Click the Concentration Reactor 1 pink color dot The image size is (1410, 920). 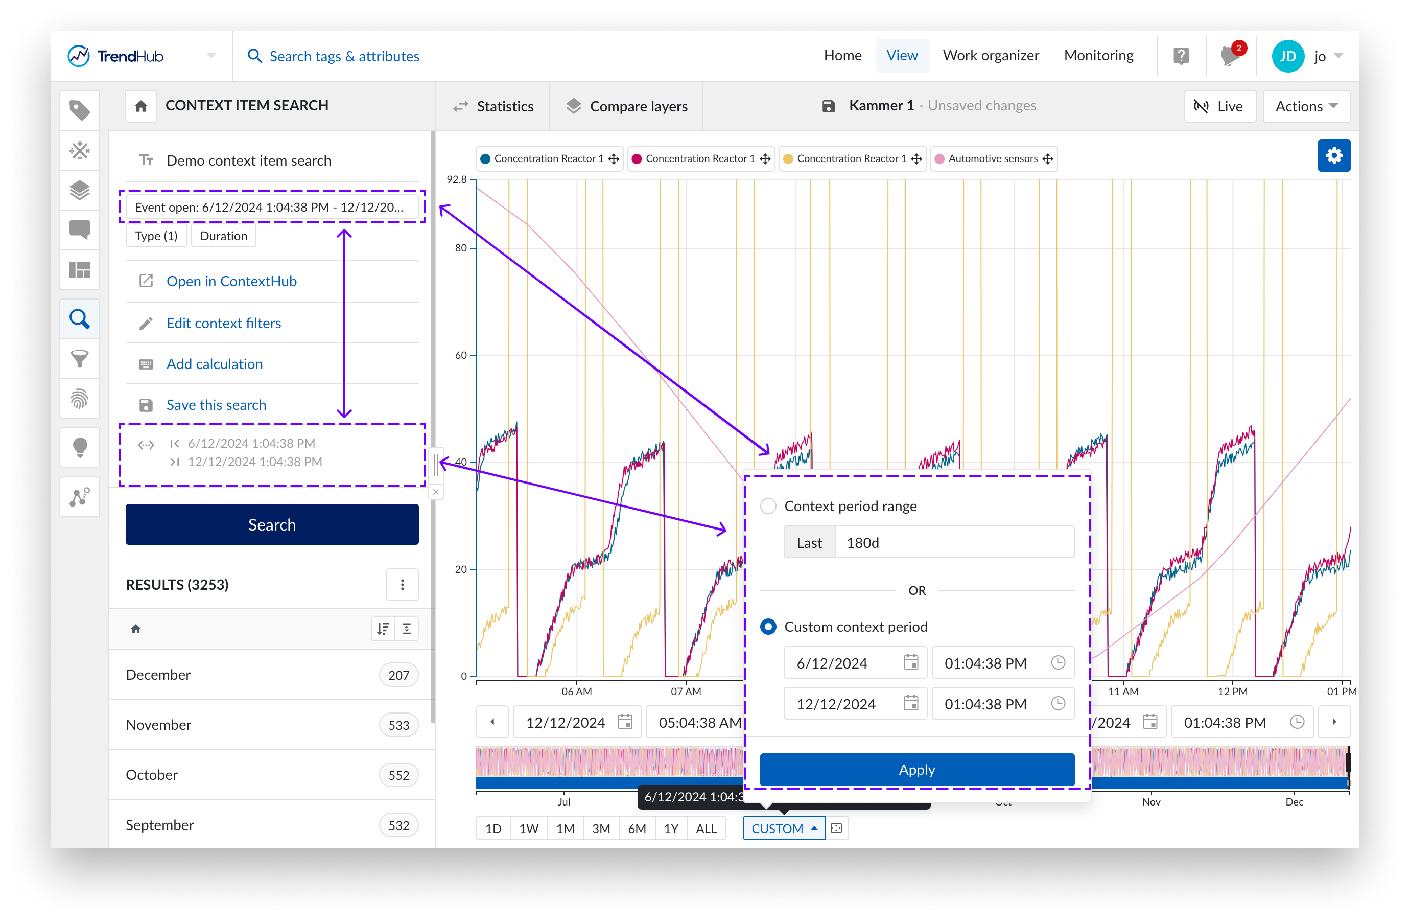pyautogui.click(x=637, y=159)
